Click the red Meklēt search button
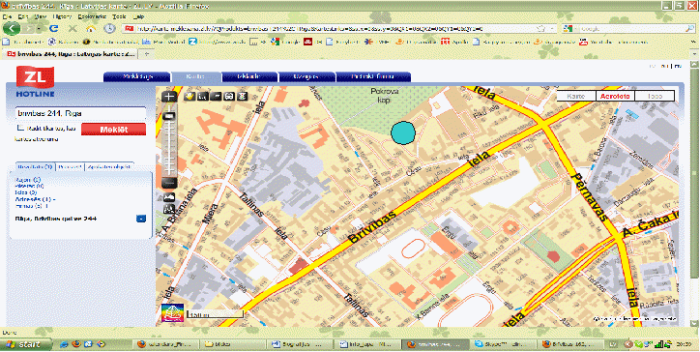Viewport: 700px width, 352px height. pos(113,130)
